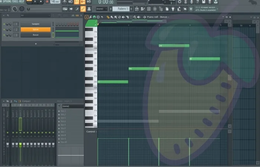
Task: Toggle mute LED of Sampler channel
Action: [4, 24]
